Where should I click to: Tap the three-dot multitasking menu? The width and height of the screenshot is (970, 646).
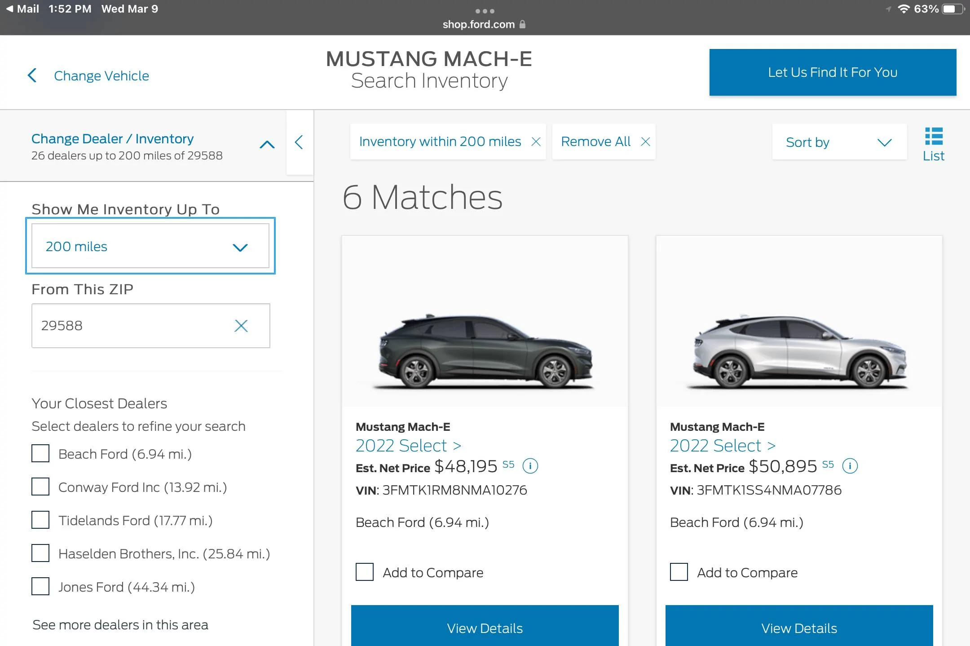(485, 11)
